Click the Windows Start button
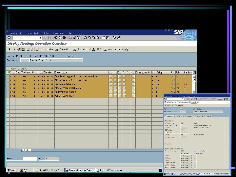 (11, 170)
